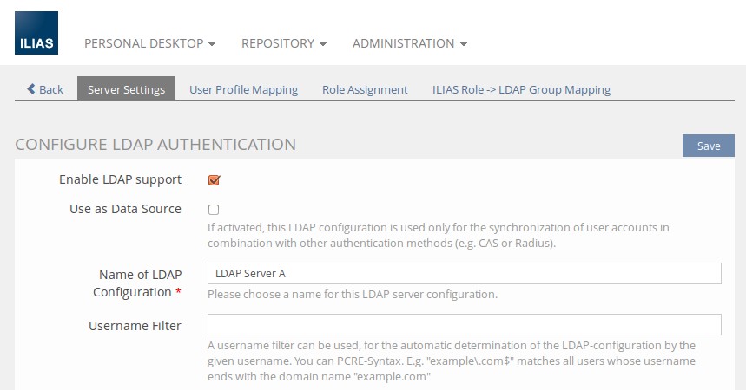Switch to User Profile Mapping tab
The image size is (746, 390).
[x=243, y=89]
